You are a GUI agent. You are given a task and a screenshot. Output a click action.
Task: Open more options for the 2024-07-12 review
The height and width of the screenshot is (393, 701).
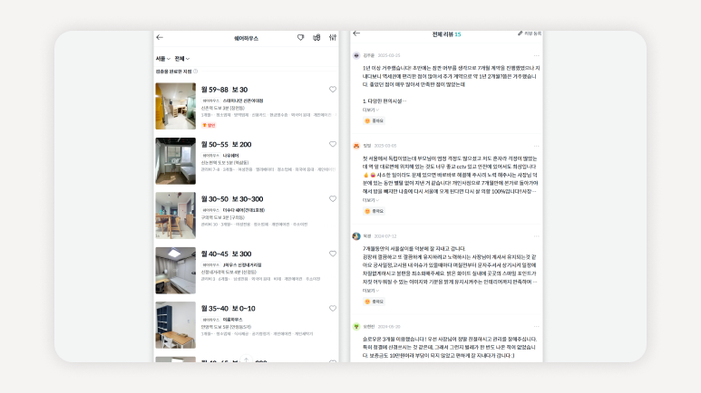coord(537,236)
